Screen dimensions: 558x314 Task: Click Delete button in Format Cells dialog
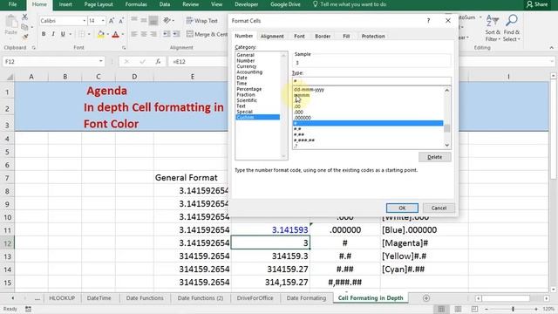coord(434,157)
